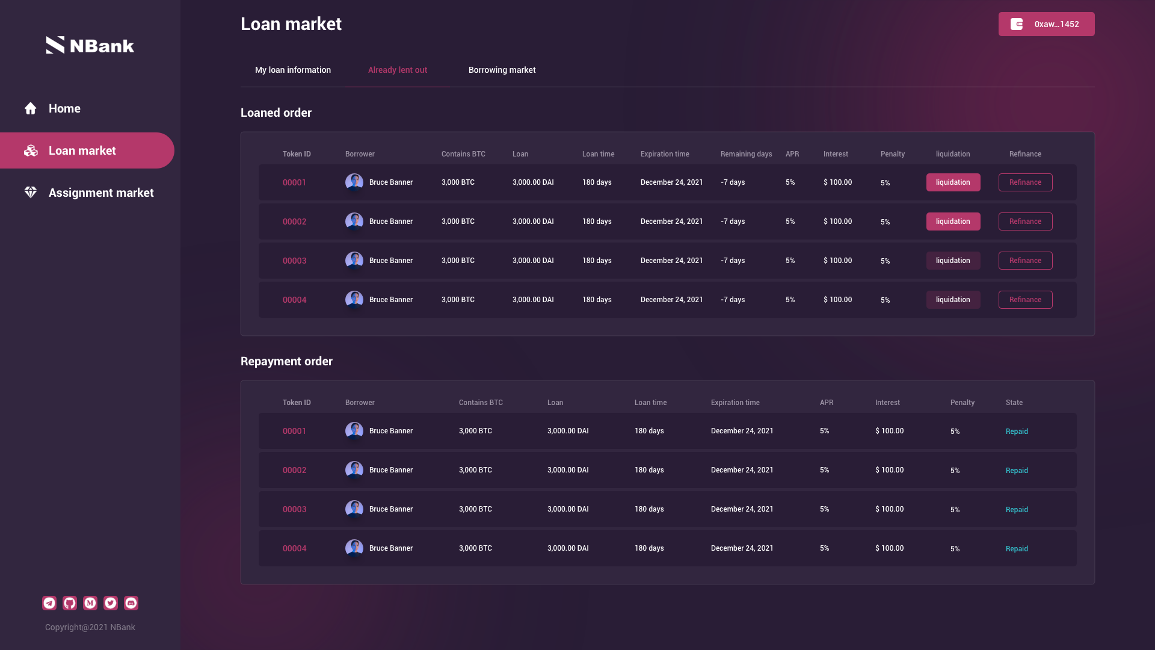Click the diamond icon beside Assignment market
Image resolution: width=1155 pixels, height=650 pixels.
pyautogui.click(x=31, y=193)
